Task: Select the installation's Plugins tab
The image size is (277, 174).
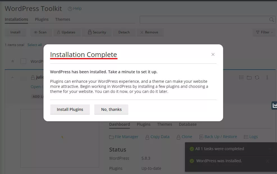Action: [x=144, y=124]
